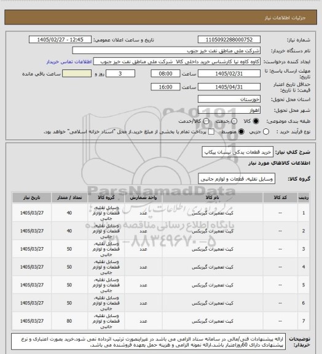Click the item name in row 1
Image resolution: width=322 pixels, height=354 pixels.
click(213, 213)
